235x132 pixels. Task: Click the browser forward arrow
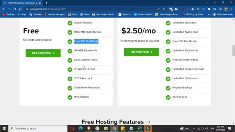point(9,9)
